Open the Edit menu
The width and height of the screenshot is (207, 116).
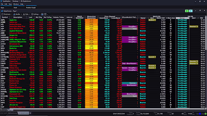[6, 4]
